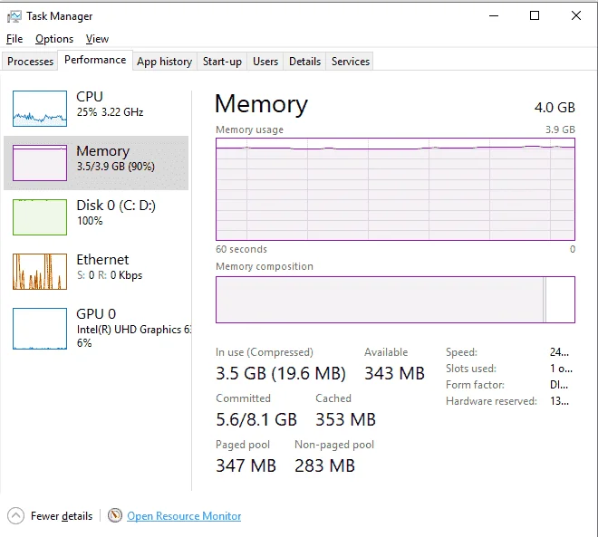Click the Available 343 MB value
This screenshot has height=537, width=598.
[x=394, y=373]
